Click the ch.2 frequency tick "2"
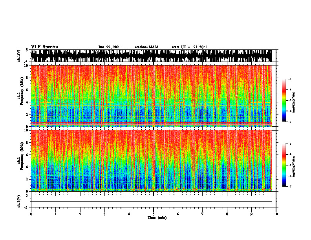 (x=27, y=179)
